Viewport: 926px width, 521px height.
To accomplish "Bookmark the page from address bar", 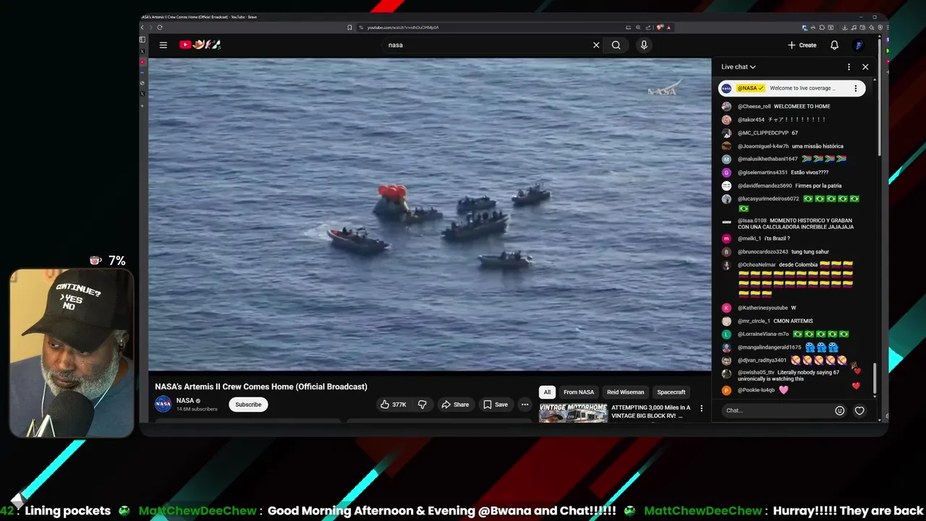I will pos(349,27).
